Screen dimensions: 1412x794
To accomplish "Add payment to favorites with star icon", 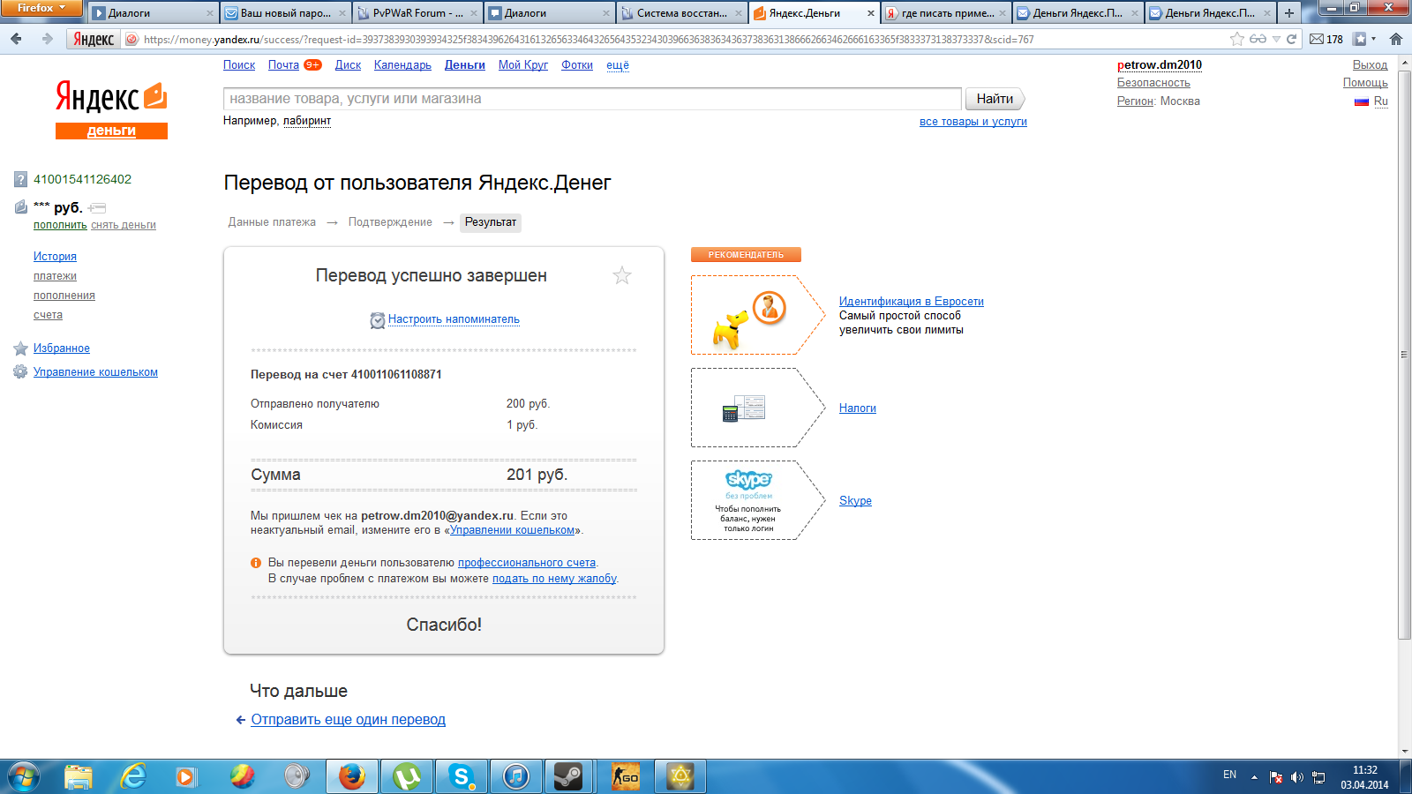I will tap(622, 275).
